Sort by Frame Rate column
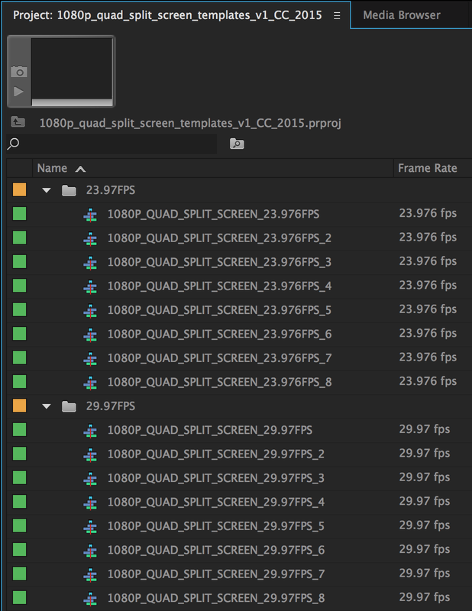The width and height of the screenshot is (472, 611). pyautogui.click(x=427, y=168)
